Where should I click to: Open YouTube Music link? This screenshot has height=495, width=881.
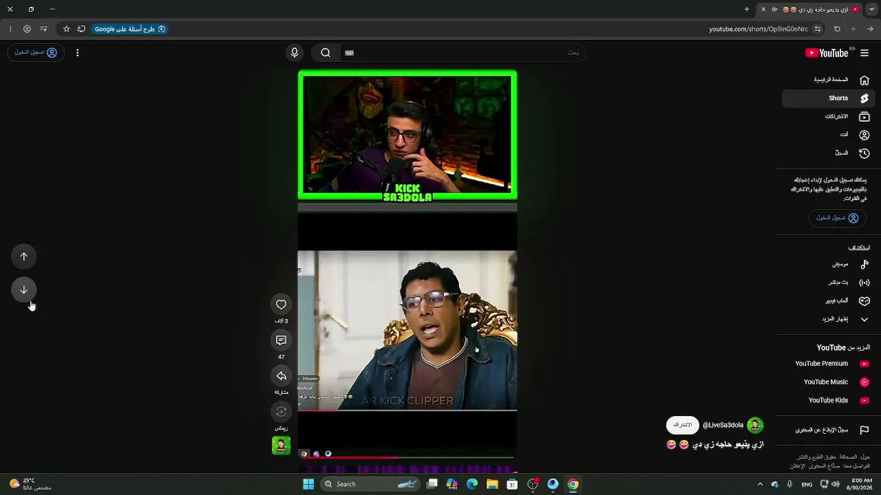829,382
